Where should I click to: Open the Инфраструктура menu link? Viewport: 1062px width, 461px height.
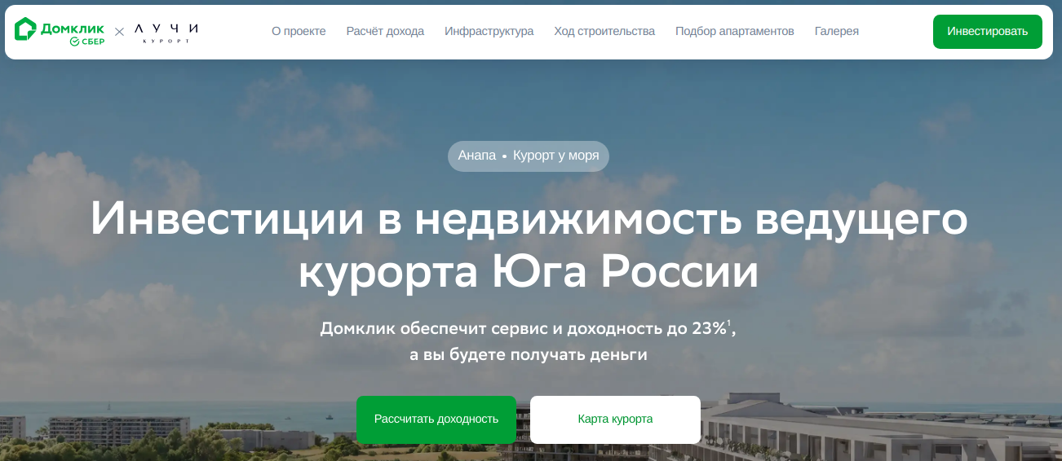click(489, 31)
